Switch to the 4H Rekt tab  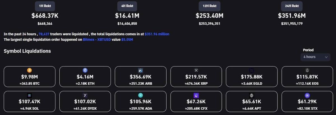[x=127, y=6]
